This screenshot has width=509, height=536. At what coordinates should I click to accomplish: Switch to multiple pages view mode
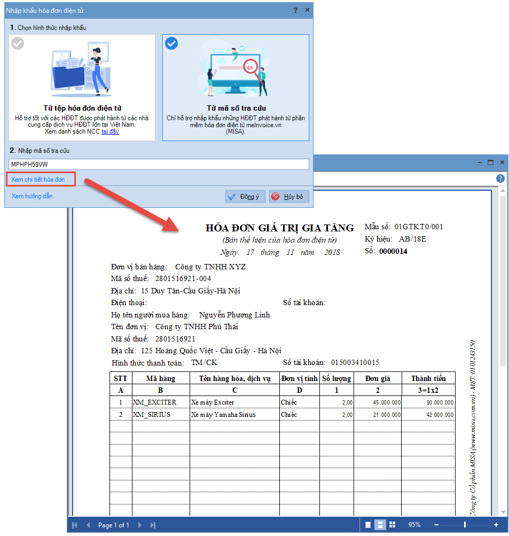(392, 525)
